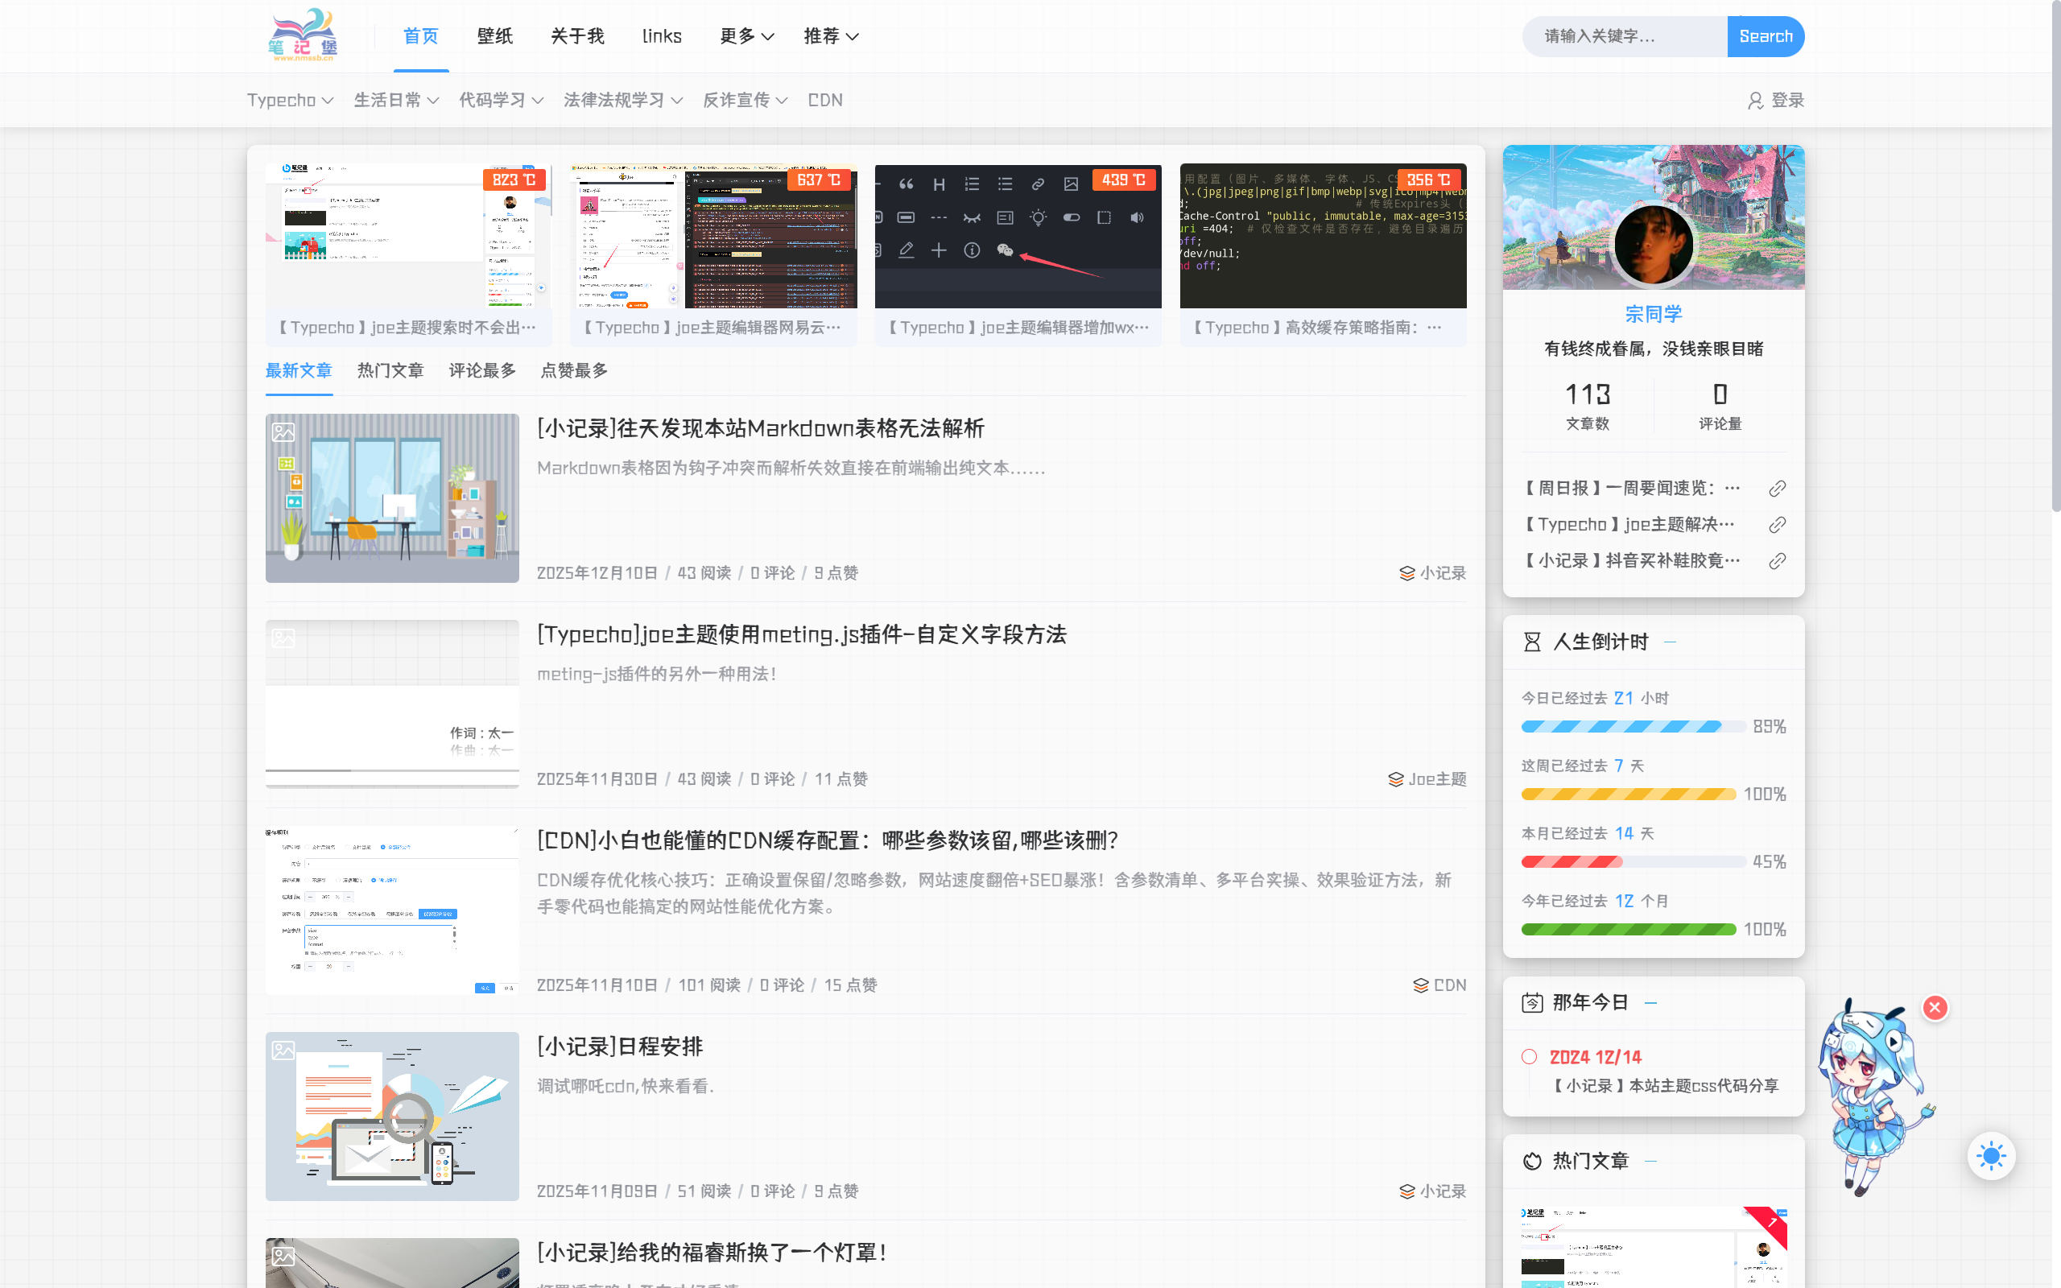
Task: Open the 壁纸 menu item
Action: 494,35
